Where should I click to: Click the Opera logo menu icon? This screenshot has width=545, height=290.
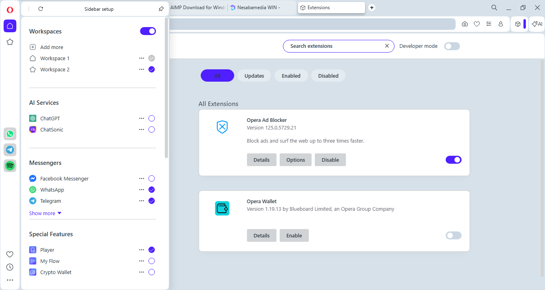click(x=10, y=10)
